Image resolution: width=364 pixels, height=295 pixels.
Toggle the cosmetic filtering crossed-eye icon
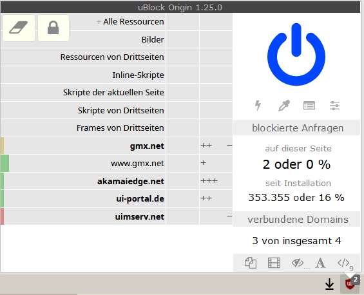click(298, 263)
